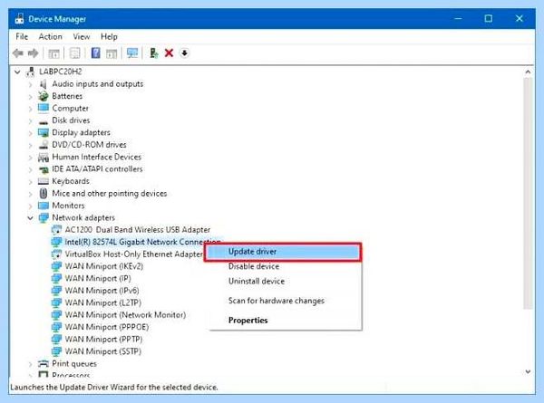
Task: Click the Display adapters label
Action: tap(81, 133)
